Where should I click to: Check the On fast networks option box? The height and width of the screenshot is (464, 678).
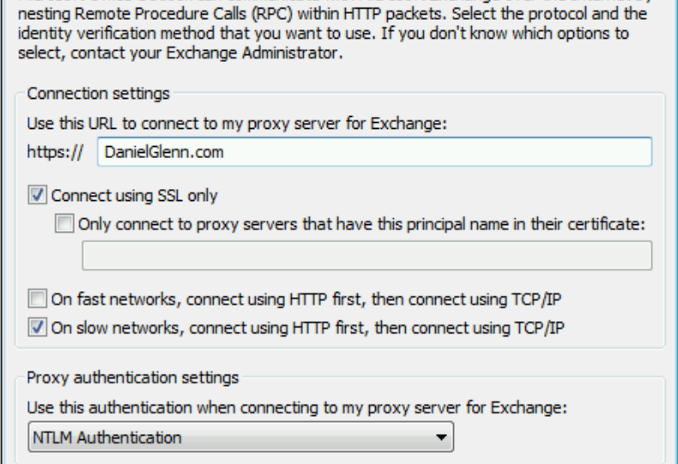coord(38,300)
